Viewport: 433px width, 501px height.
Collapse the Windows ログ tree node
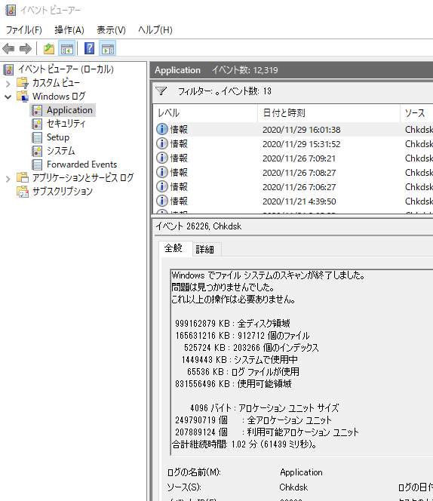[x=8, y=97]
